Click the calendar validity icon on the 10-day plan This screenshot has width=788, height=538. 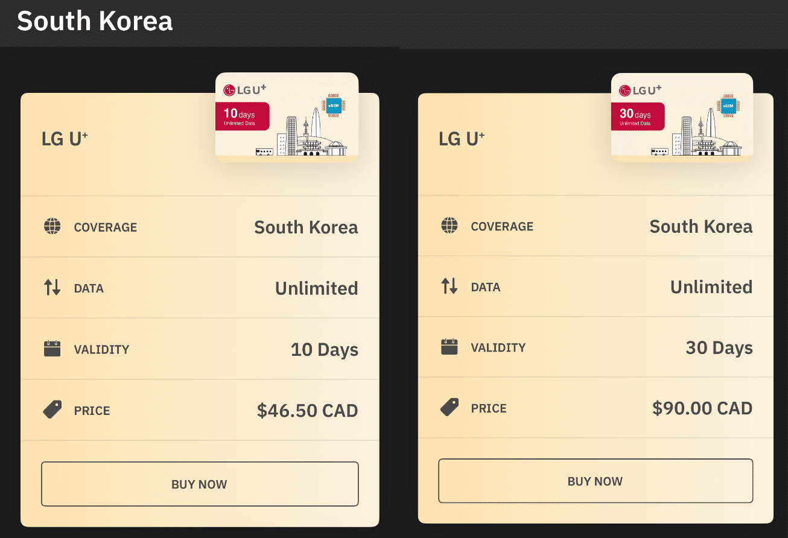point(52,349)
